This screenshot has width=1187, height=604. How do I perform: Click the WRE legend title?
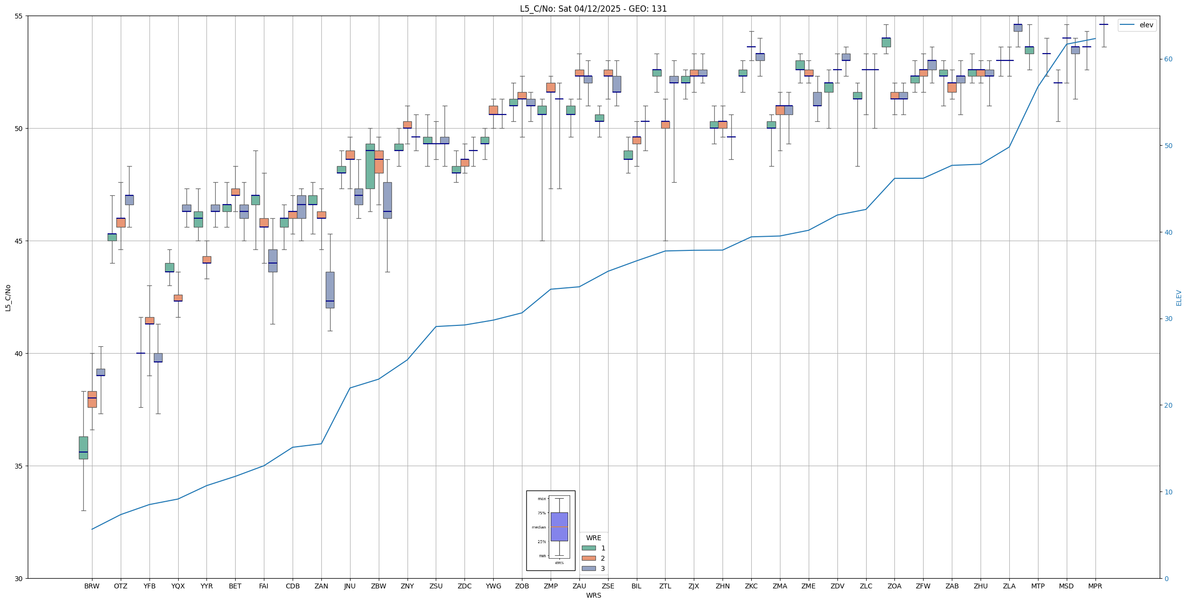(593, 538)
